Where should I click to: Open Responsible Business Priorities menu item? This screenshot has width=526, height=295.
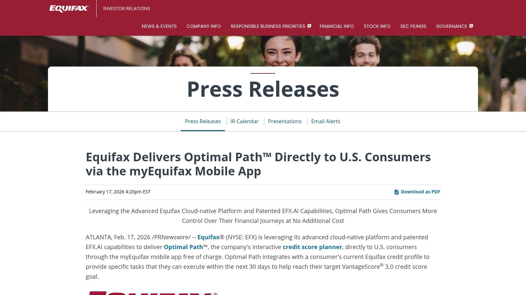(x=268, y=26)
